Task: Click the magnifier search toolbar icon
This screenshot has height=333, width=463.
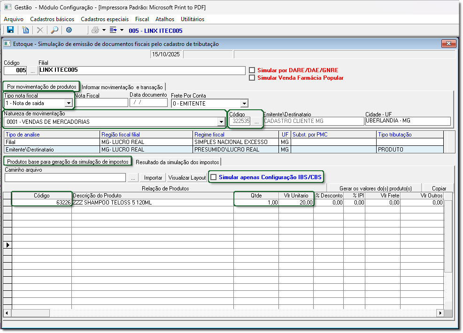Action: coord(54,30)
